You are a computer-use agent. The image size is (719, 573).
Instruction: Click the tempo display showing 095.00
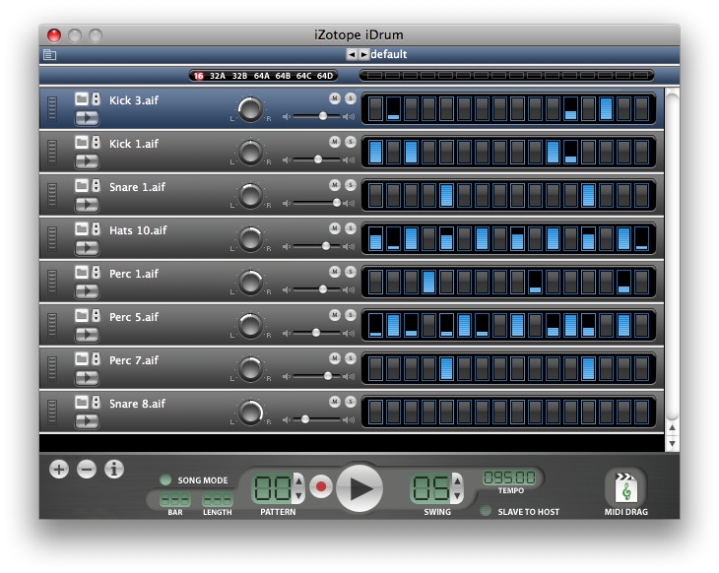(509, 477)
